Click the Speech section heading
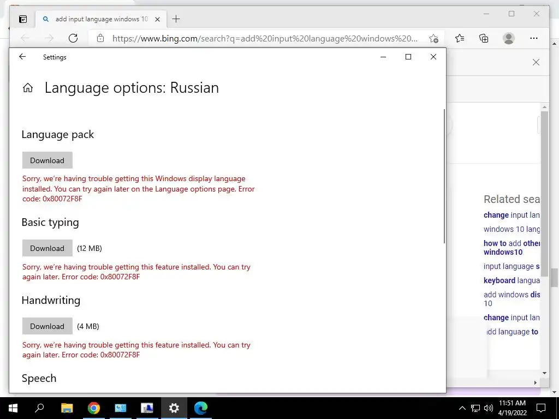The width and height of the screenshot is (559, 419). pos(39,378)
